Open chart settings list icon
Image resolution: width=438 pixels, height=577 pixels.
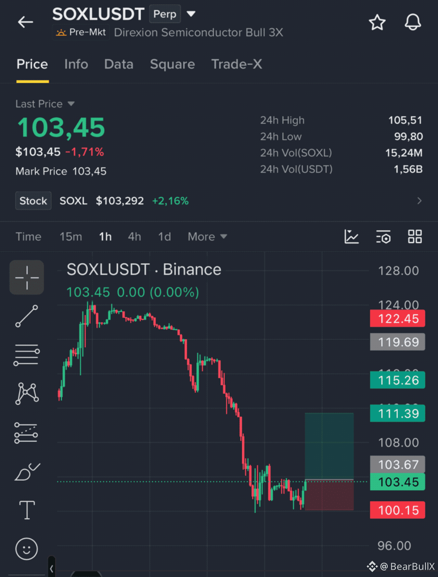pos(383,237)
